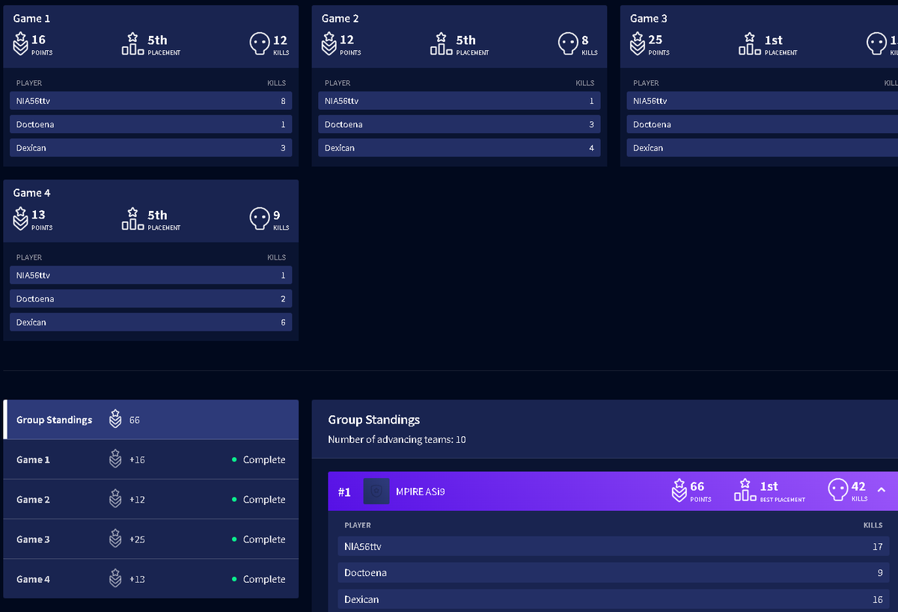This screenshot has width=898, height=612.
Task: Click the 1st placement value in Game 3
Action: click(x=774, y=40)
